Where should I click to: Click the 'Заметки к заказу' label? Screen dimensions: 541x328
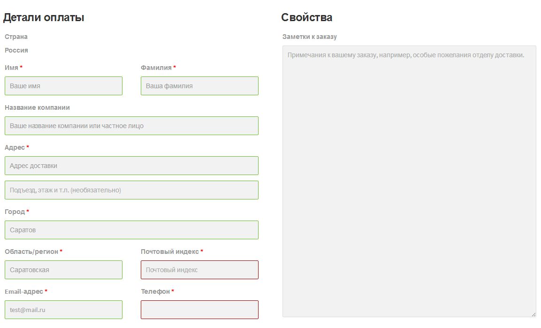(310, 37)
